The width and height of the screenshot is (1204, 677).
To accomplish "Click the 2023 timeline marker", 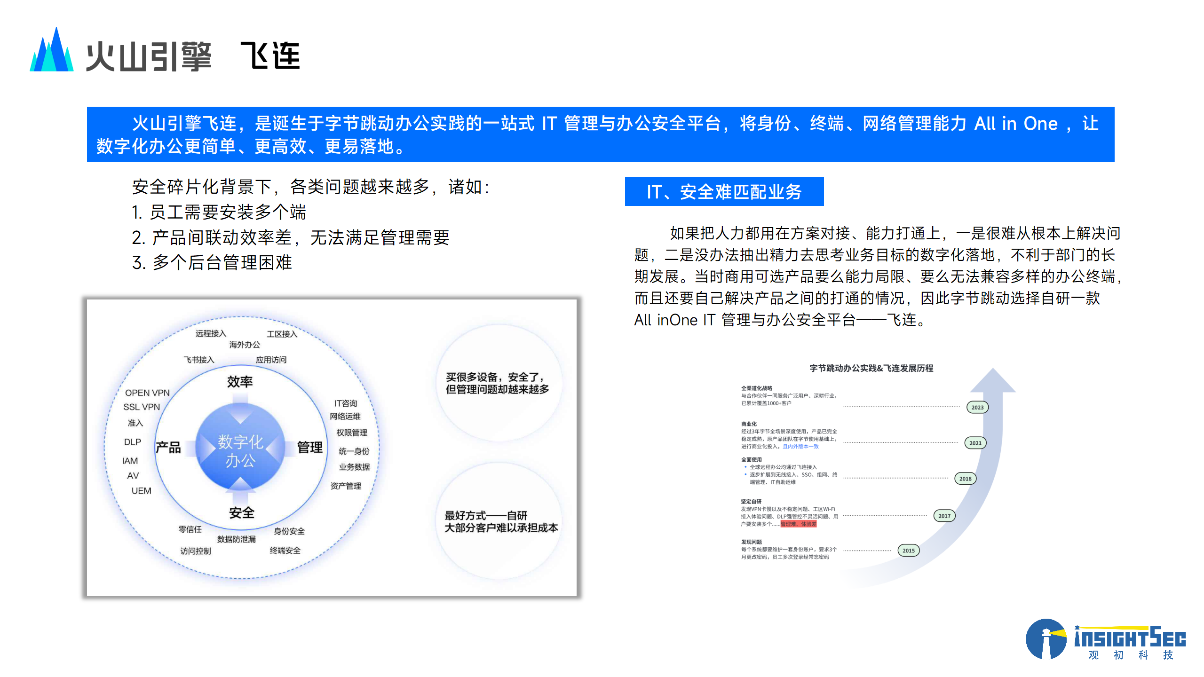I will coord(977,407).
